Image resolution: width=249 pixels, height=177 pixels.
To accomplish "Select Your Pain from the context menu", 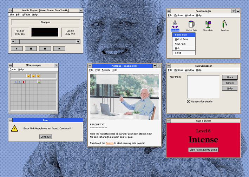I will click(x=180, y=44).
